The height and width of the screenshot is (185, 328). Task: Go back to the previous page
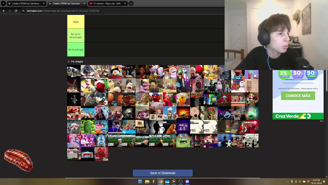coord(4,11)
